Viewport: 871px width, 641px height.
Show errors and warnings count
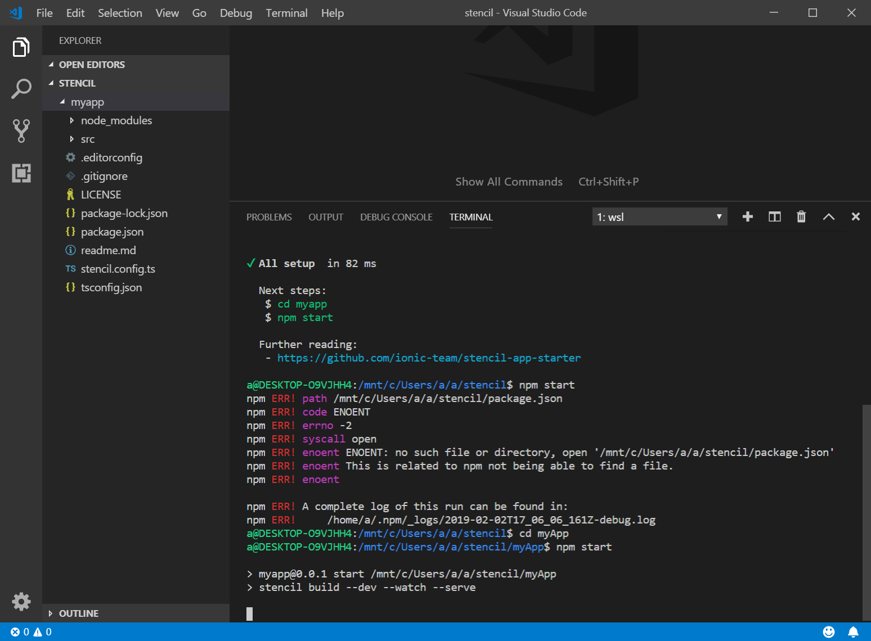tap(32, 632)
